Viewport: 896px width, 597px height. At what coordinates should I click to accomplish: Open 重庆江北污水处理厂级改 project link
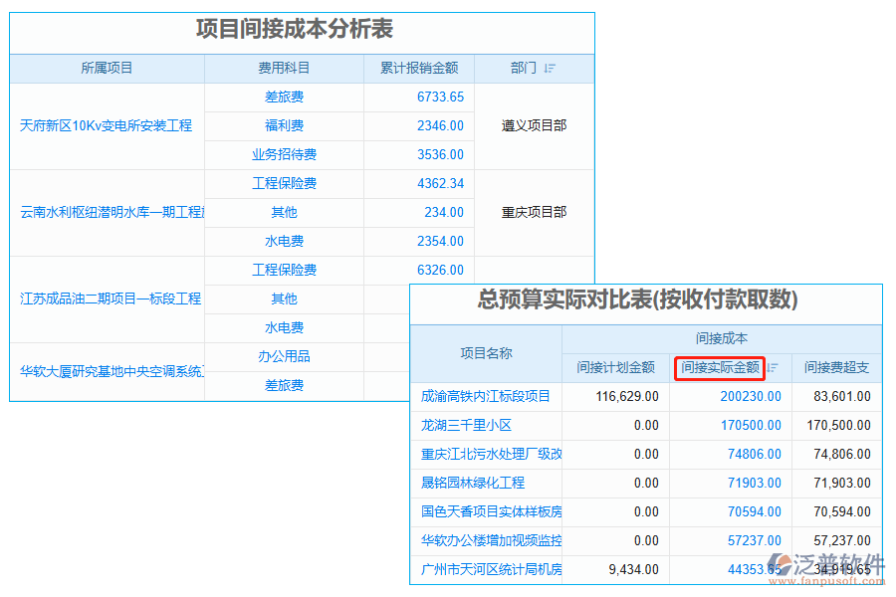point(490,454)
